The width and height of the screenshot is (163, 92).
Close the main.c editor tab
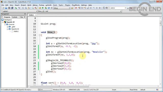pos(36,15)
